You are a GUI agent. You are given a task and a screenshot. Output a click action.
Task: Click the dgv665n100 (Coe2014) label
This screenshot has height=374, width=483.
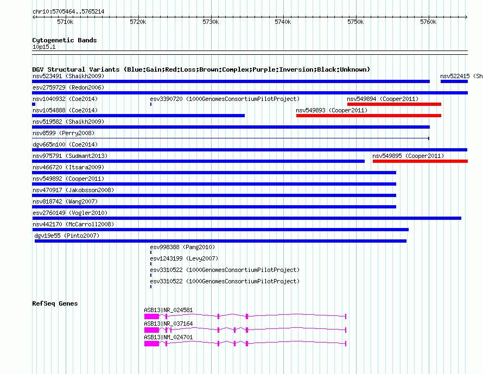(x=65, y=144)
